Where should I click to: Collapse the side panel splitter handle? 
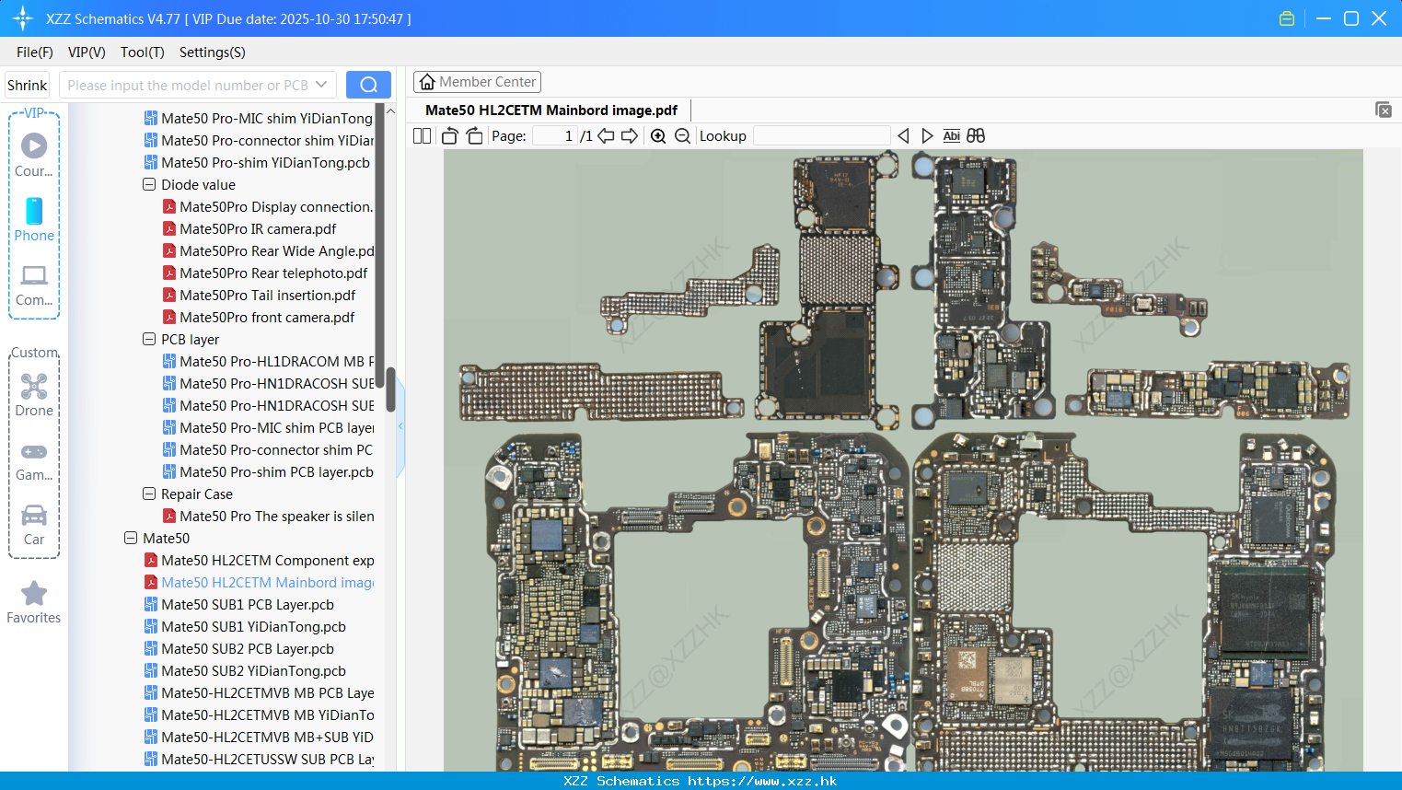point(400,426)
